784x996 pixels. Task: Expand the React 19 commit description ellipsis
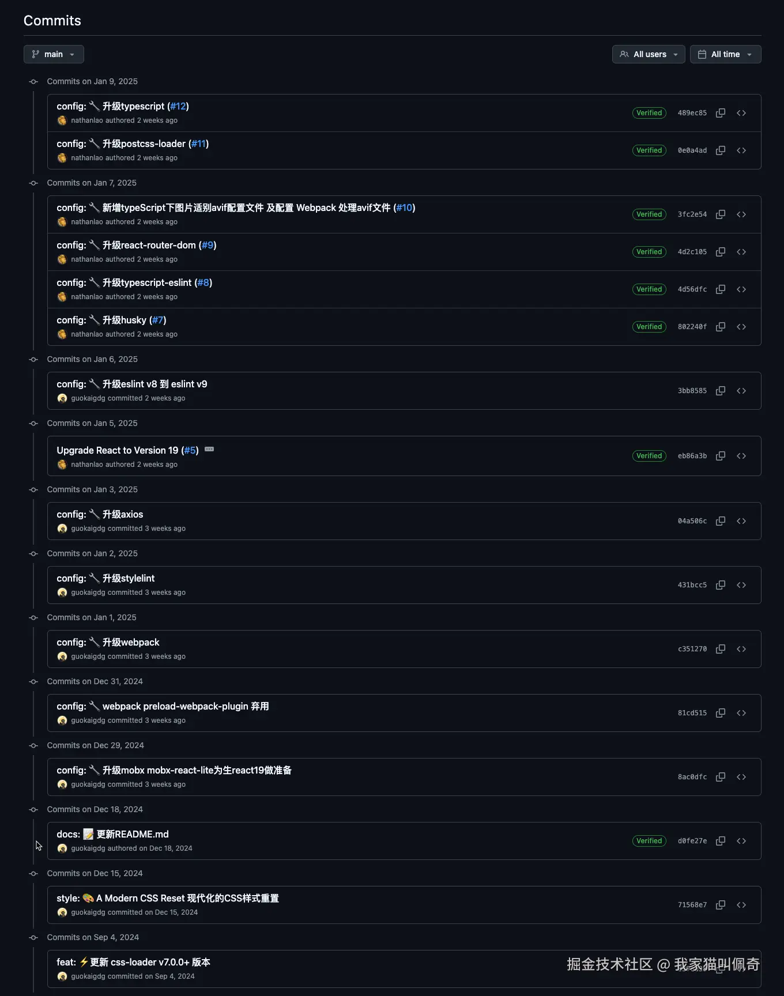pos(209,450)
